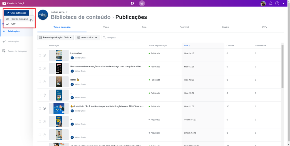Switch to the Carrossel tab
Screen dimensions: 290x146
184,27
